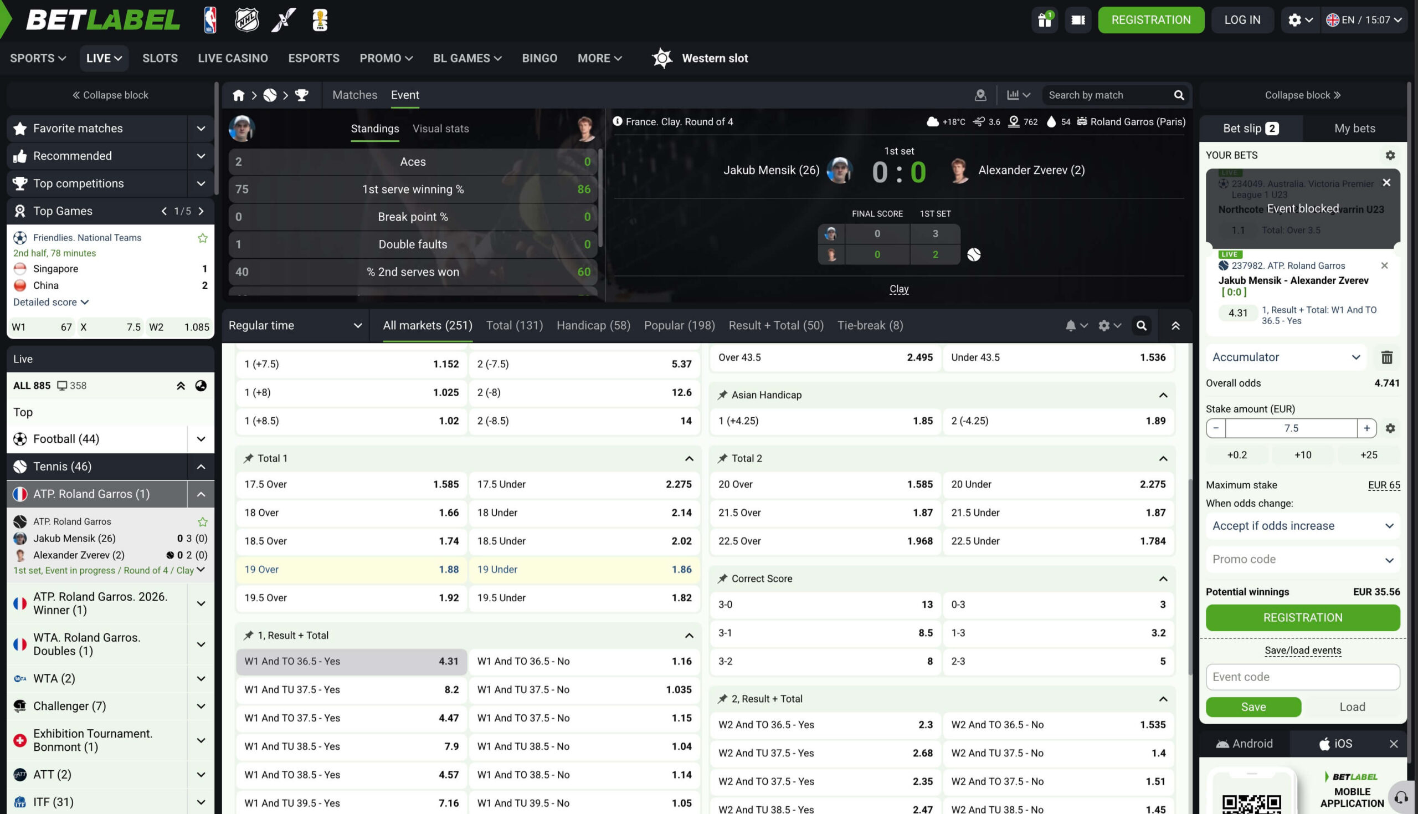Open the markets notification bell

[1076, 325]
